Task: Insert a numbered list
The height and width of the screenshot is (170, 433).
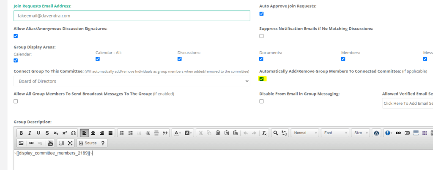Action: pyautogui.click(x=122, y=133)
